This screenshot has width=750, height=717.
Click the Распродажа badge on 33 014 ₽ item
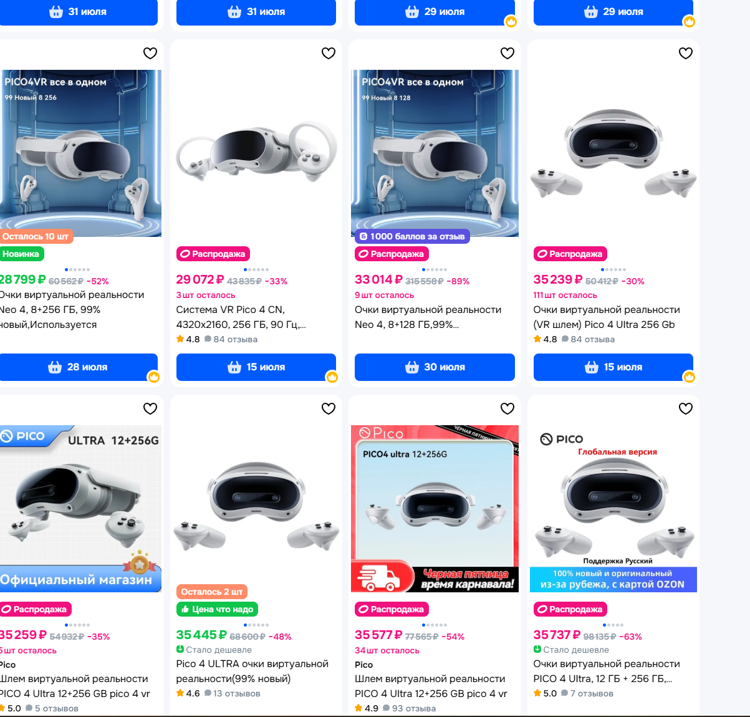pyautogui.click(x=392, y=254)
